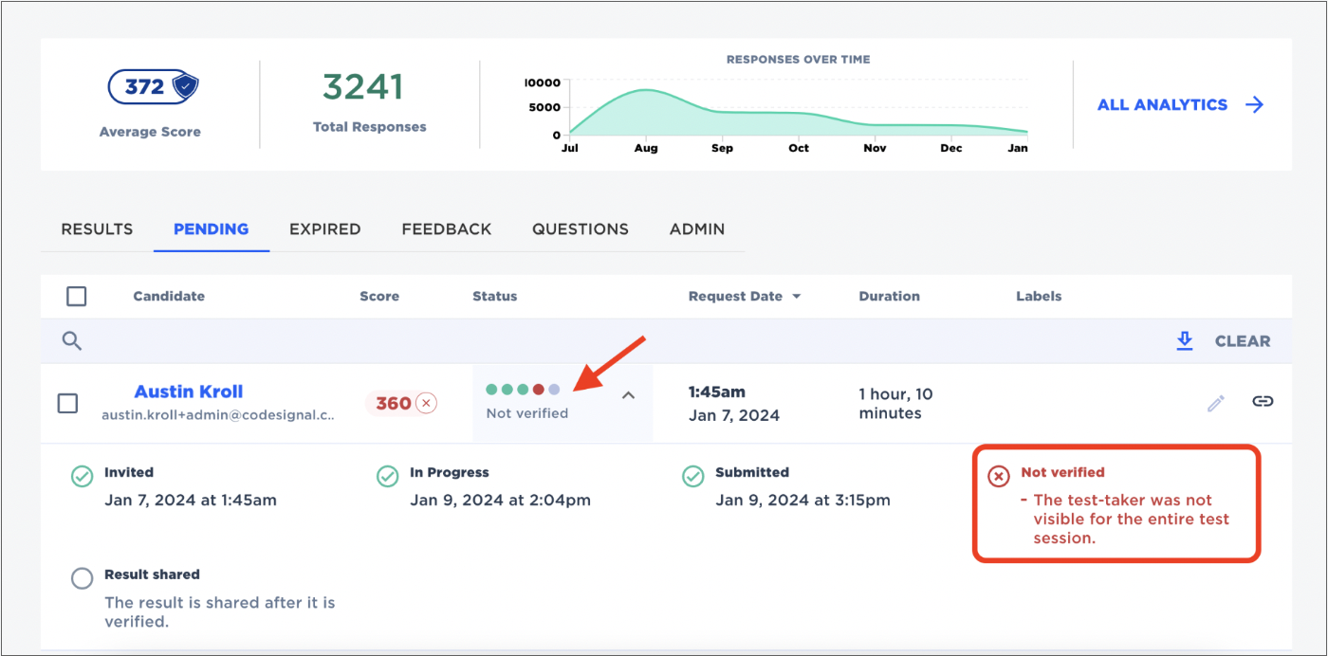This screenshot has height=656, width=1328.
Task: Switch to the Admin tab
Action: (x=697, y=229)
